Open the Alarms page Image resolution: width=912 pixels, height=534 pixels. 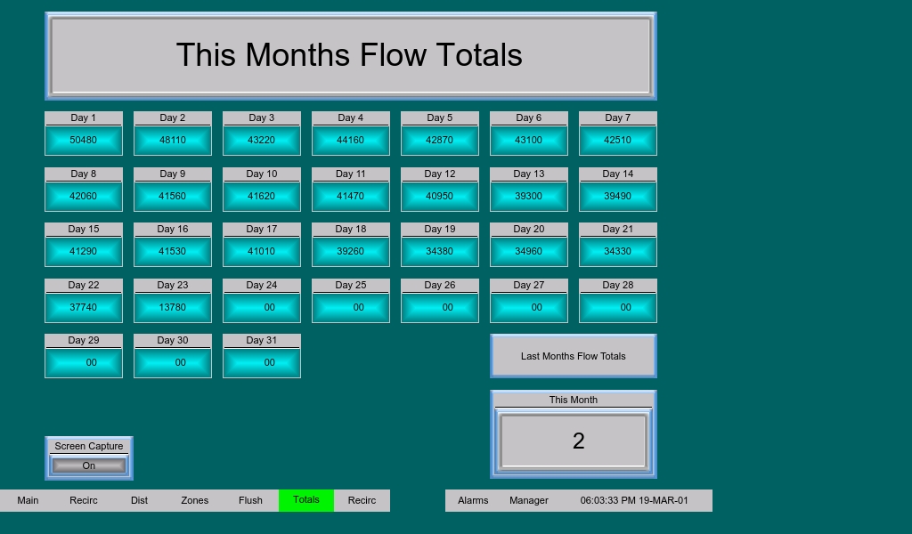pyautogui.click(x=473, y=500)
